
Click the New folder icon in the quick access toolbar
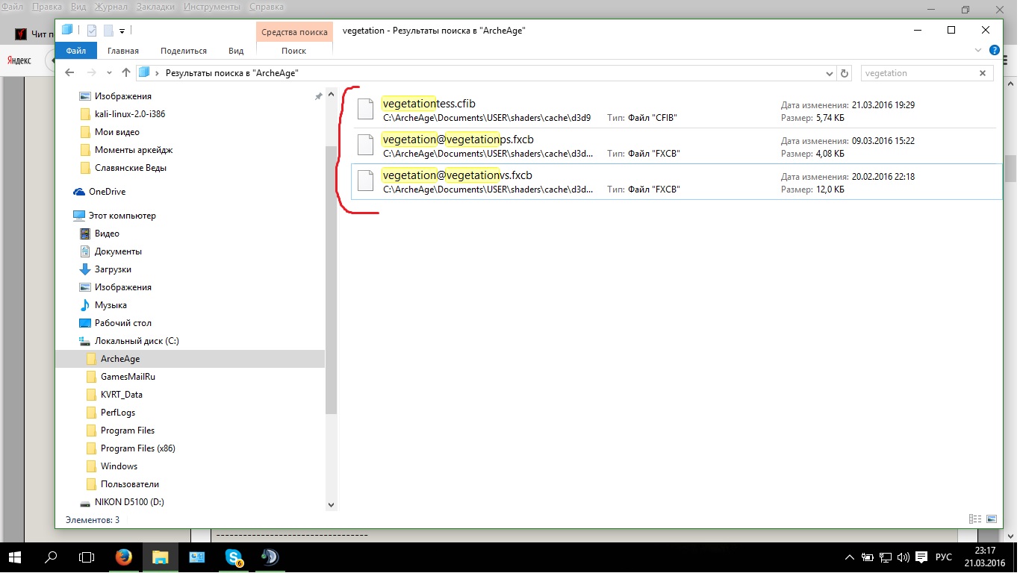pos(108,31)
